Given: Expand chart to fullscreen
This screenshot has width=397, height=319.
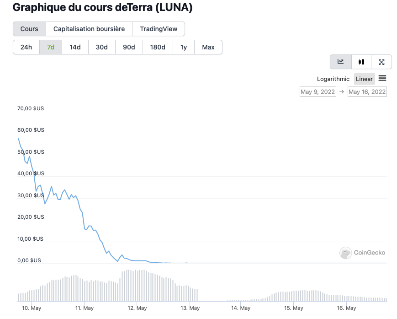Looking at the screenshot, I should (x=381, y=62).
